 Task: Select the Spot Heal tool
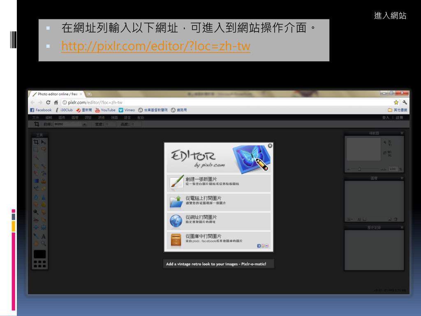44,220
